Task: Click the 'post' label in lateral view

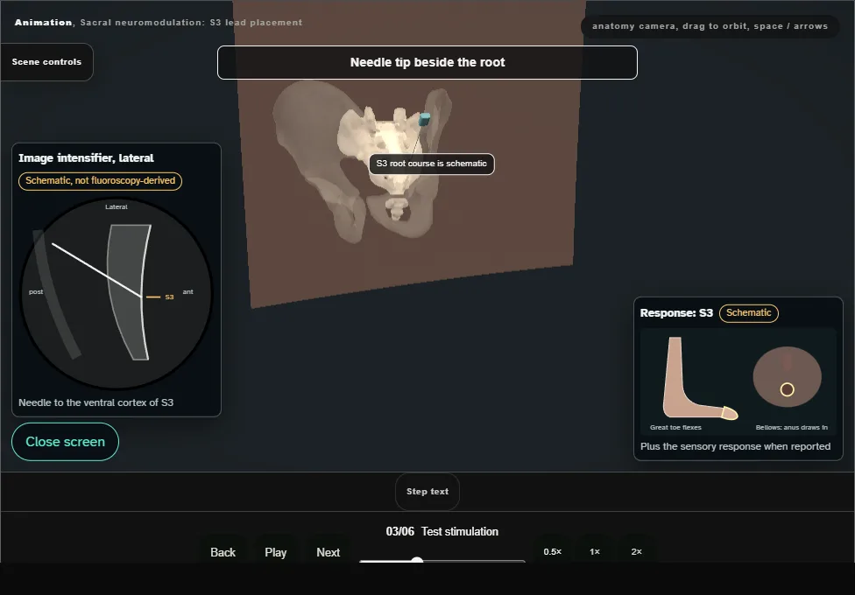Action: tap(36, 292)
